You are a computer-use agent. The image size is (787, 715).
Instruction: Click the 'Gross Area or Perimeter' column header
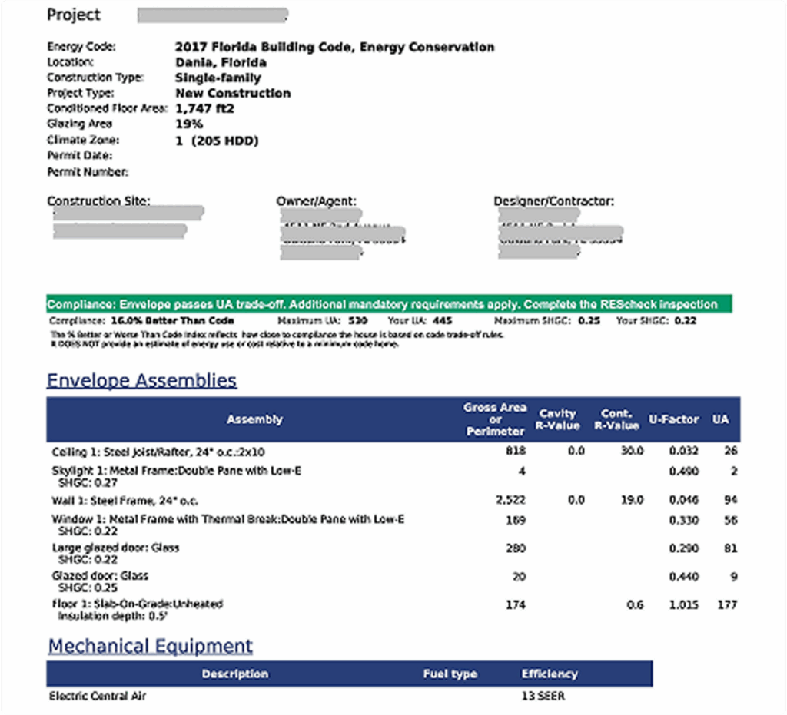point(495,419)
